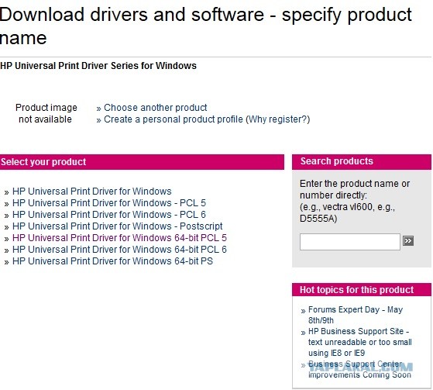This screenshot has height=390, width=433.
Task: Open HP Business Support Site text unreadable topic
Action: tap(360, 342)
